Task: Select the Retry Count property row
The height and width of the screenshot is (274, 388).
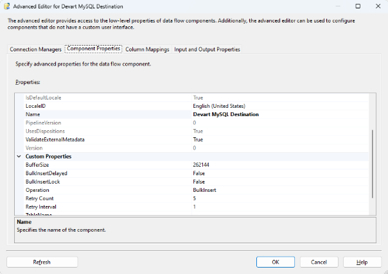Action: click(40, 198)
